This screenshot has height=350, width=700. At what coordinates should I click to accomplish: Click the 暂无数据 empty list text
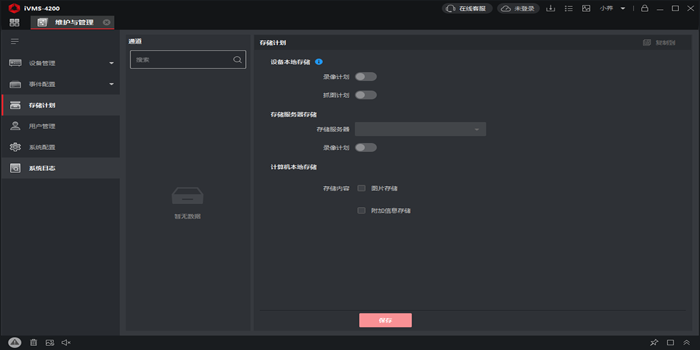[x=187, y=216]
